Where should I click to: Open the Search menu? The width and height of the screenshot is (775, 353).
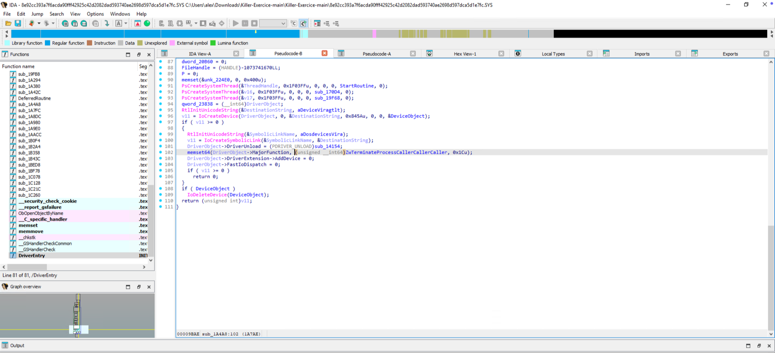pos(57,14)
